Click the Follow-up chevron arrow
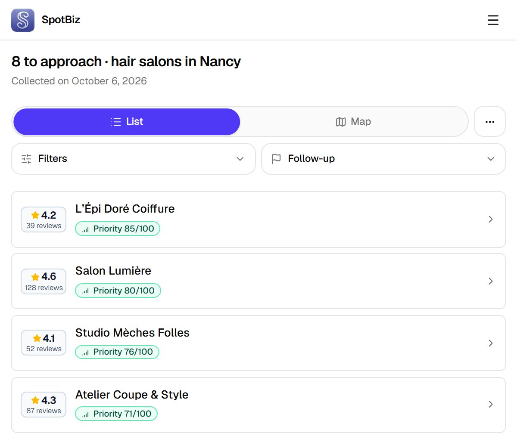The image size is (517, 439). tap(490, 159)
